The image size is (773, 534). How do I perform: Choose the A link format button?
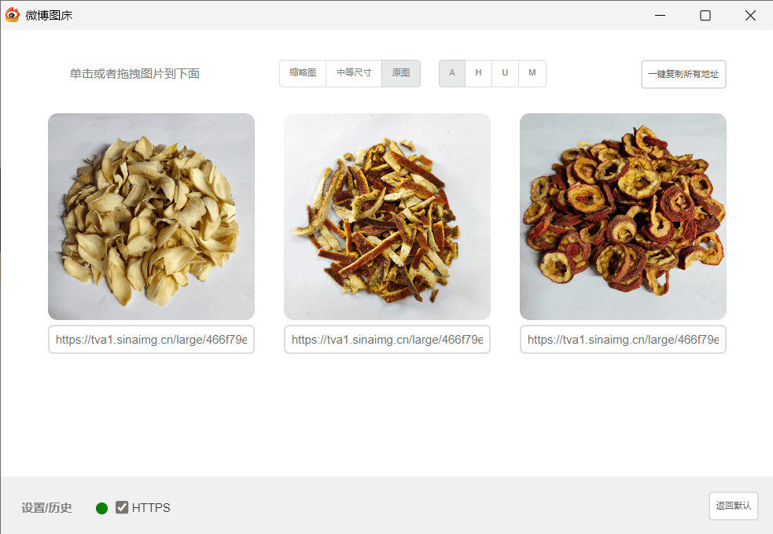click(x=452, y=73)
